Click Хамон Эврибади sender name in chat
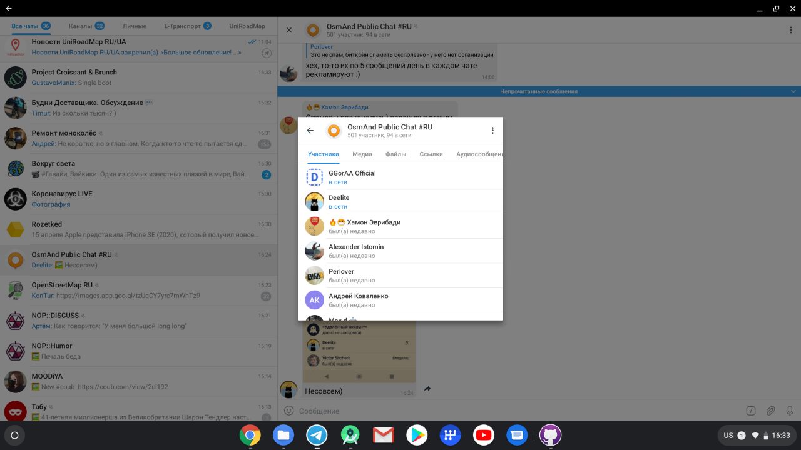Image resolution: width=801 pixels, height=450 pixels. [345, 107]
